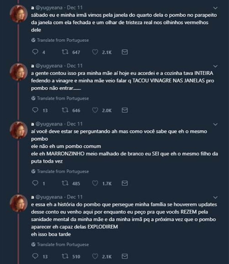This screenshot has height=264, width=229.
Task: Open the avatar photo on the second tweet
Action: click(18, 72)
